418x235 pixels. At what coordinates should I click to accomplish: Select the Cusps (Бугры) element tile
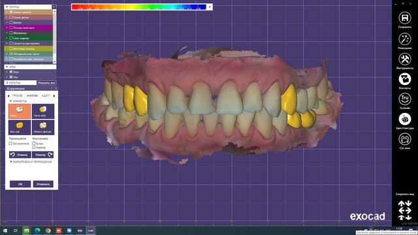coord(20,111)
